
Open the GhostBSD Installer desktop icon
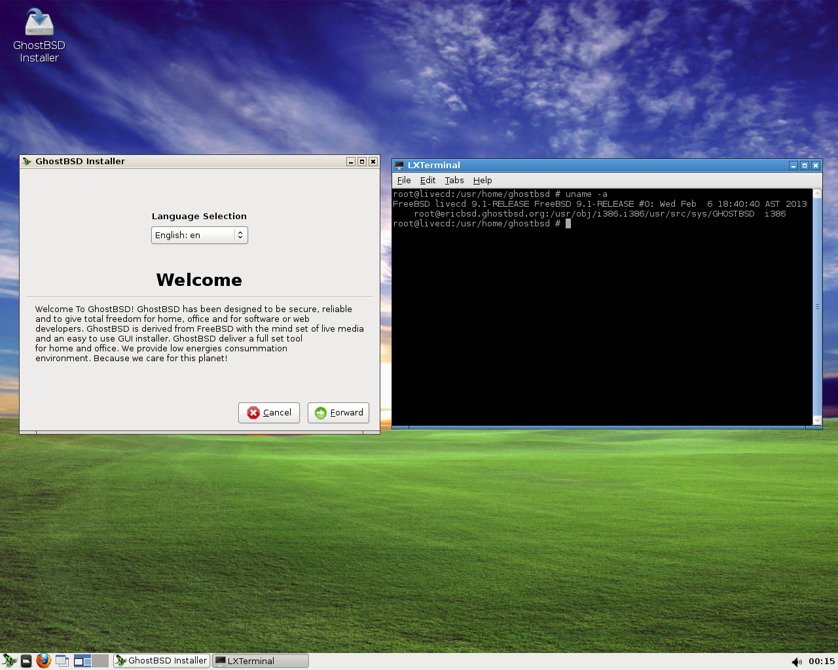39,36
